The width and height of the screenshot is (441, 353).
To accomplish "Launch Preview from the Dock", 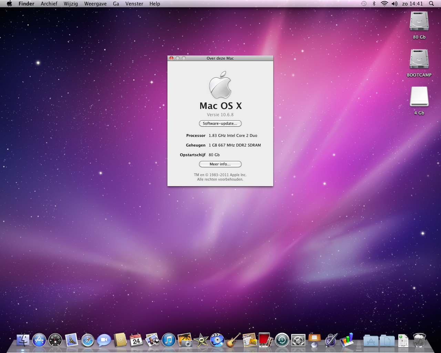I will click(152, 340).
